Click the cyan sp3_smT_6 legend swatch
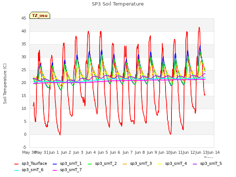 pyautogui.click(x=16, y=170)
